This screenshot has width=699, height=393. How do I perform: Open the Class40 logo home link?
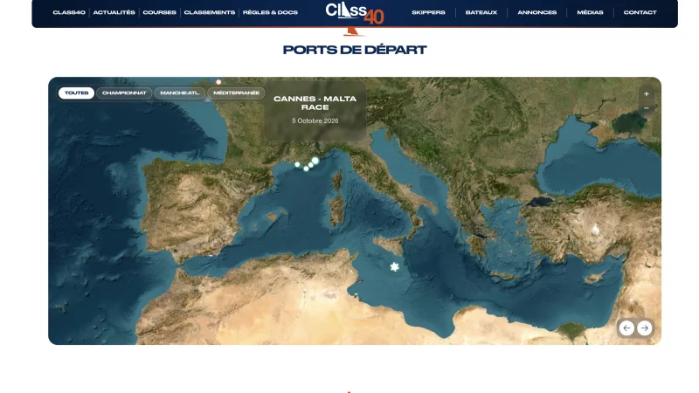355,13
